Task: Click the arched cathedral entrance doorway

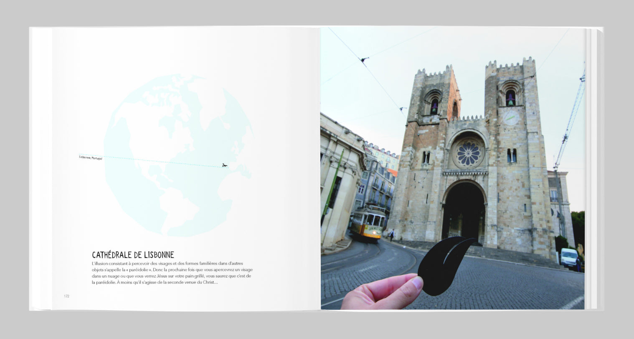Action: [x=463, y=213]
